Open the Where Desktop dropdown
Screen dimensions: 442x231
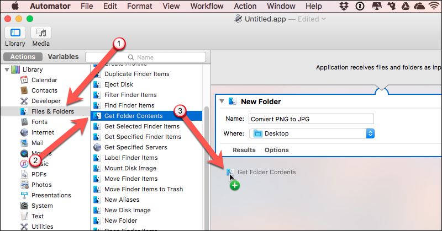(312, 133)
